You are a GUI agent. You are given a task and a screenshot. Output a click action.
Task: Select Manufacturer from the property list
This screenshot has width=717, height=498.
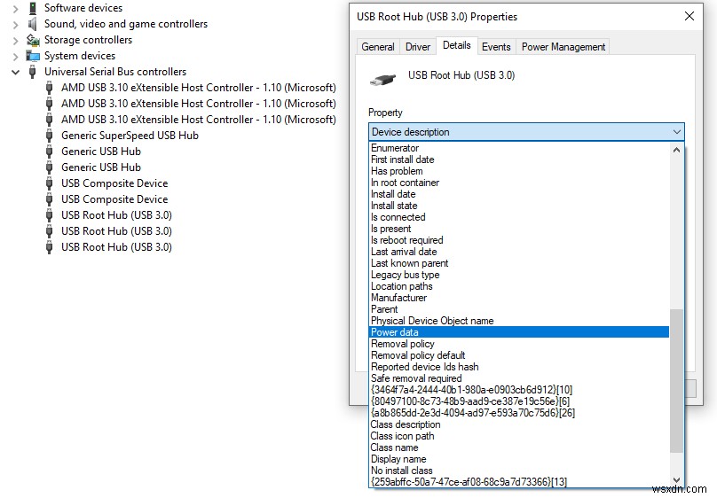[398, 298]
